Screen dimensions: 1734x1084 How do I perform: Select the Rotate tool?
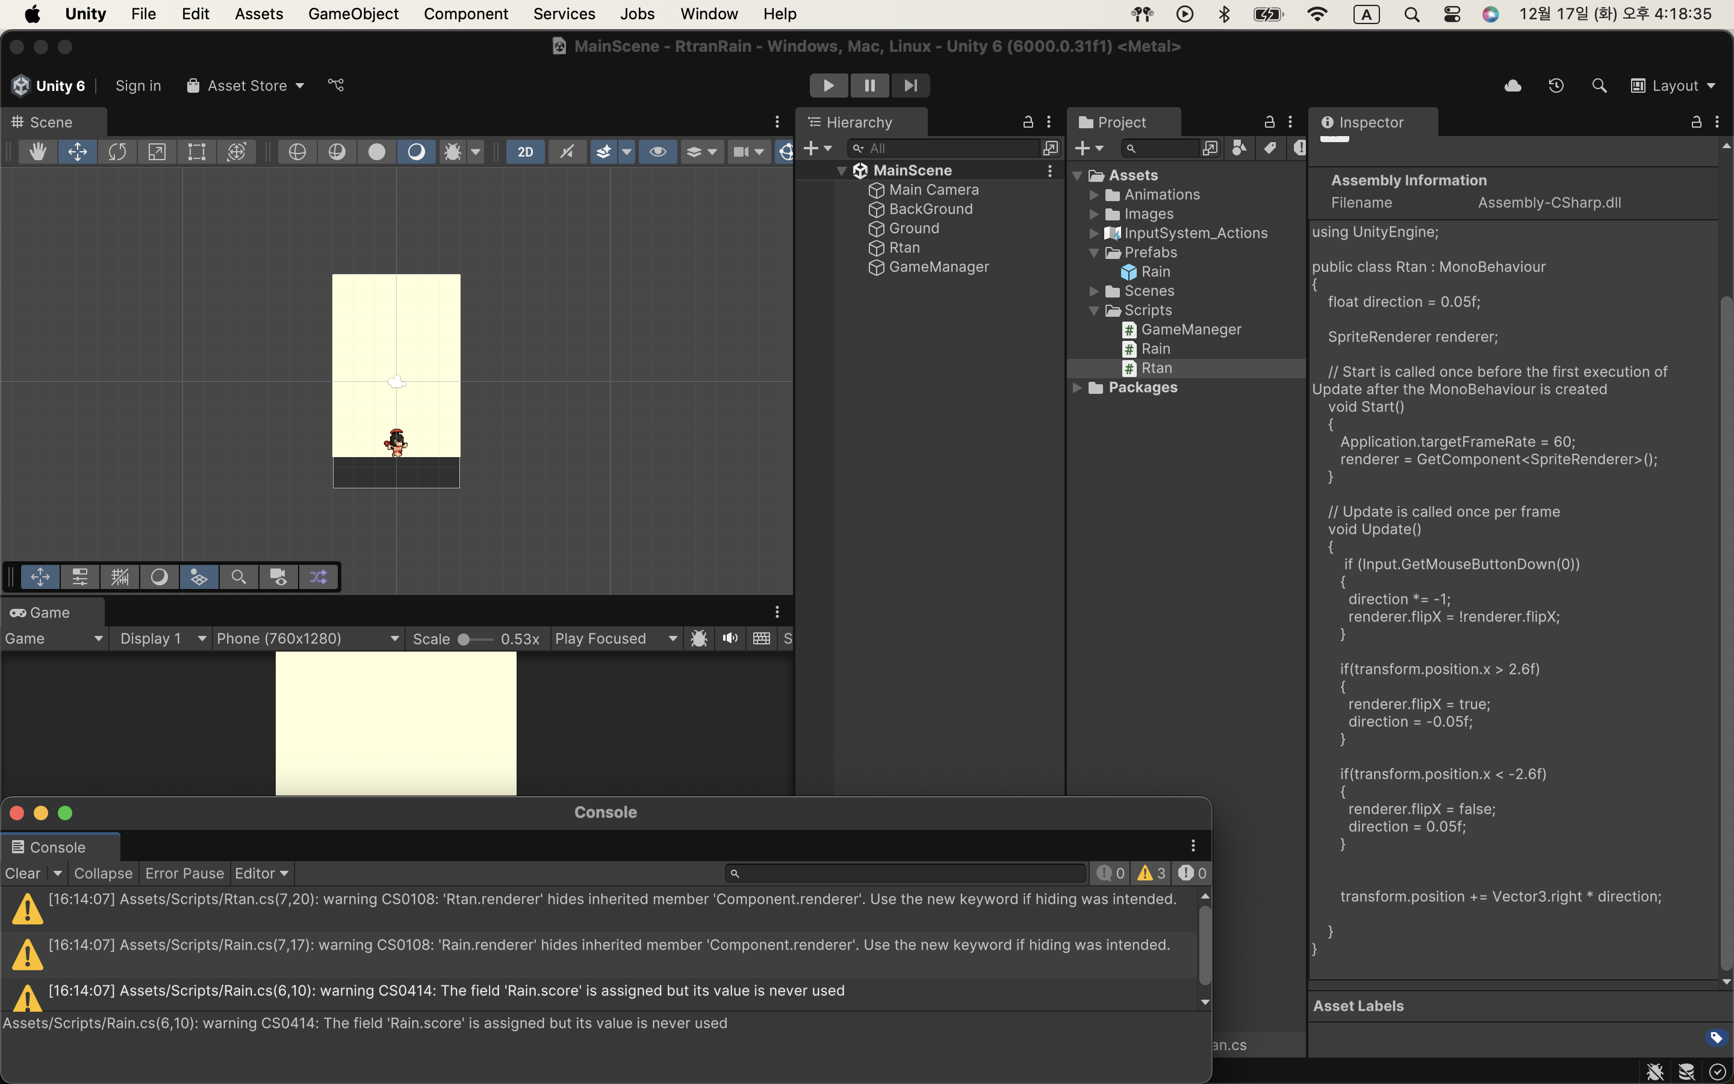coord(117,151)
